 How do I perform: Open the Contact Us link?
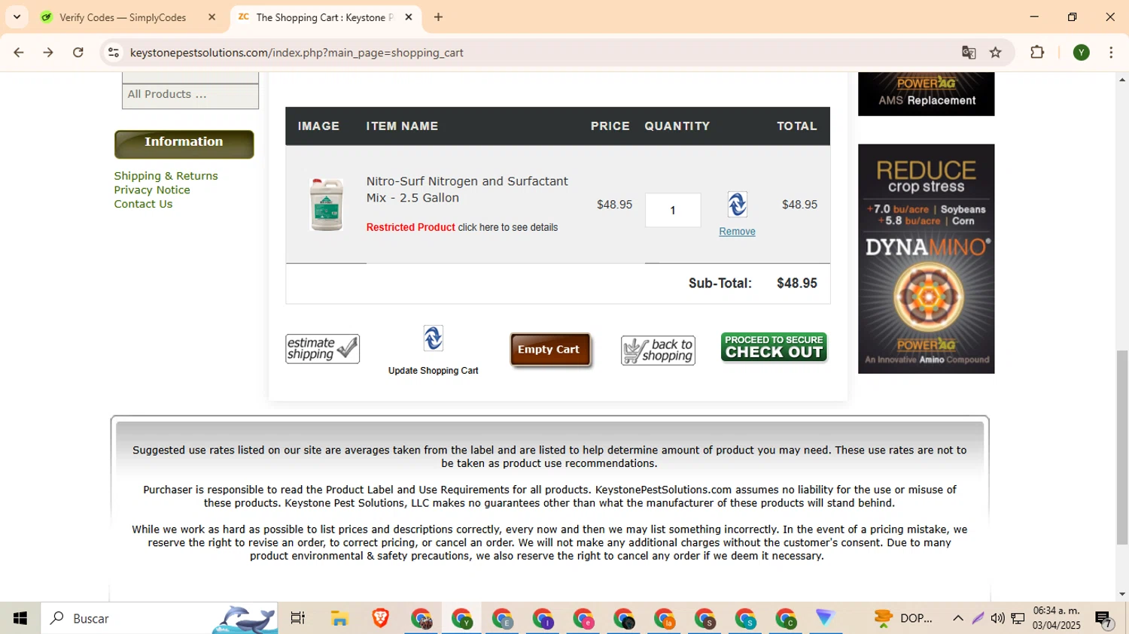coord(143,204)
